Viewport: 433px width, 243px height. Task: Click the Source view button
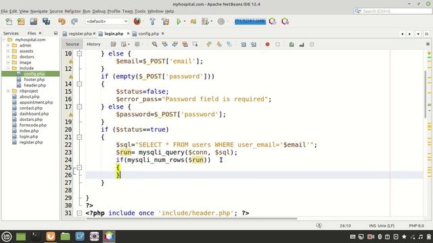coord(72,44)
